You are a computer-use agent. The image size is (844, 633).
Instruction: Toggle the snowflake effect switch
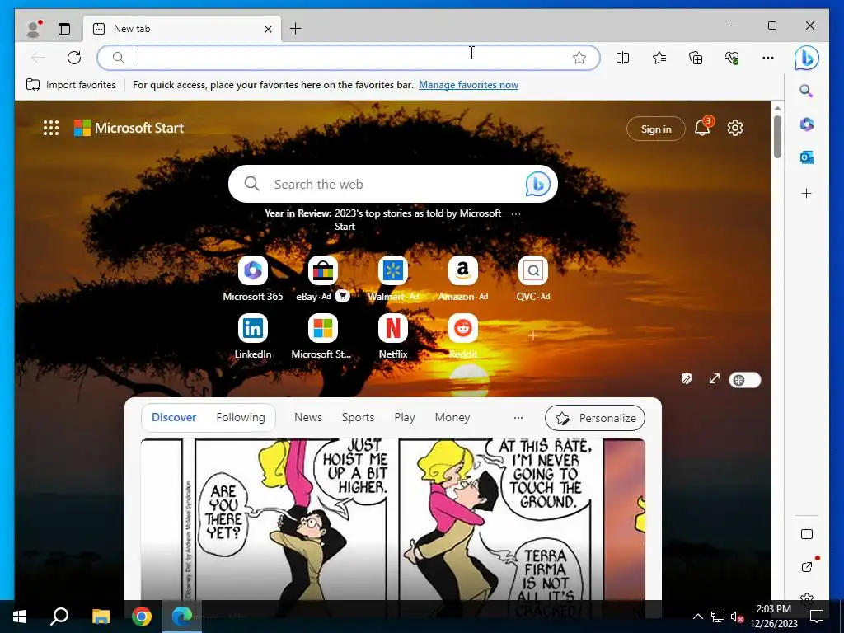pos(745,380)
